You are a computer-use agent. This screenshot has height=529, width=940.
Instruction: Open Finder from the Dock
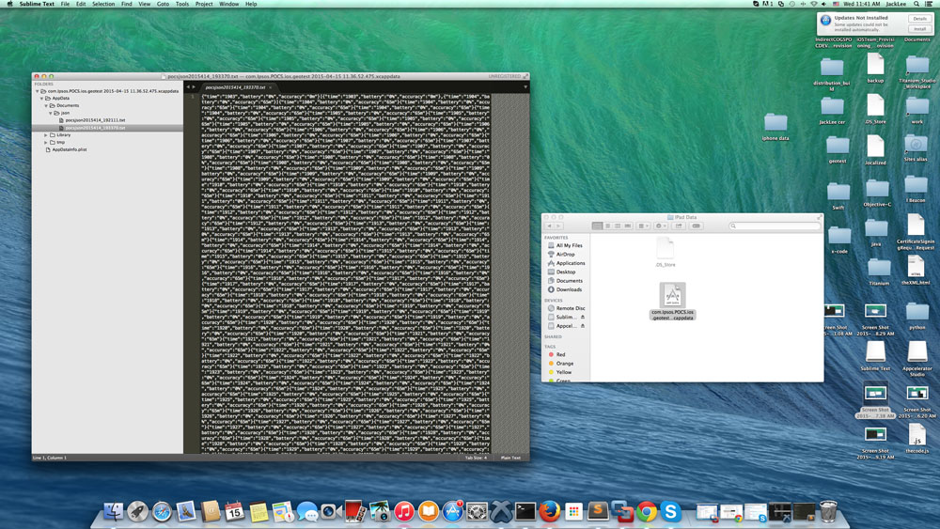tap(114, 512)
